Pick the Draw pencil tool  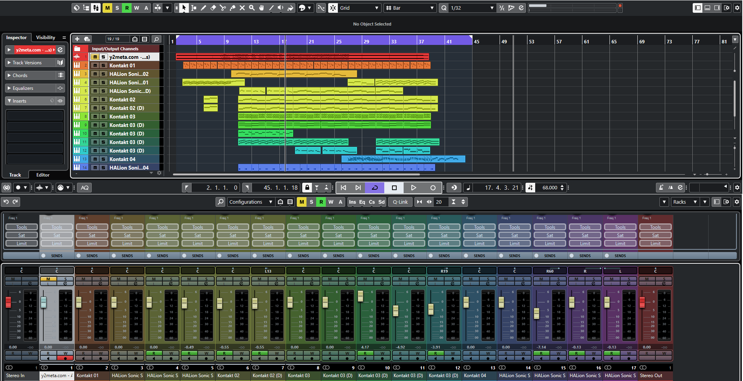[x=204, y=8]
